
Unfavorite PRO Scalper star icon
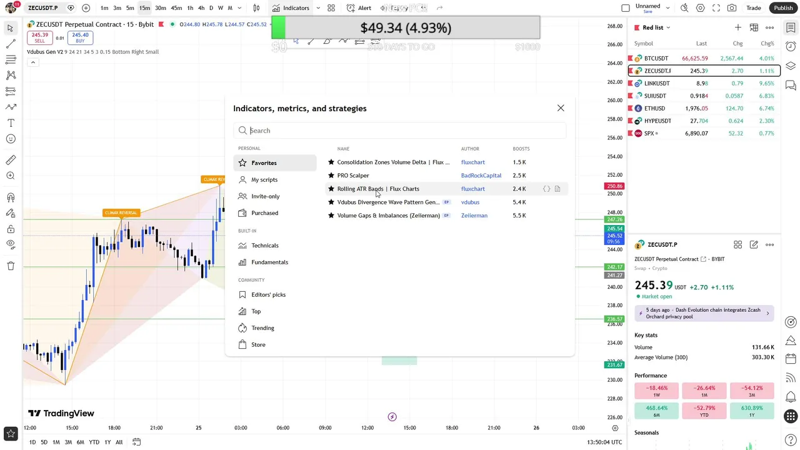coord(331,176)
